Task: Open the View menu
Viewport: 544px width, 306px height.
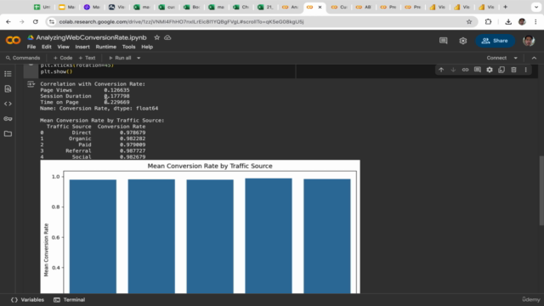Action: pyautogui.click(x=63, y=47)
